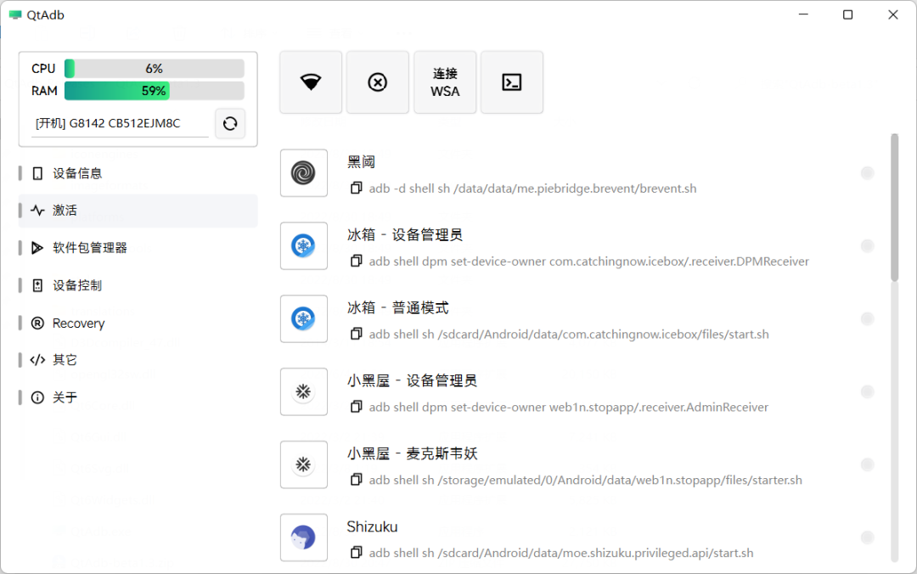Toggle the Shizuku status indicator
This screenshot has height=574, width=917.
pos(867,537)
